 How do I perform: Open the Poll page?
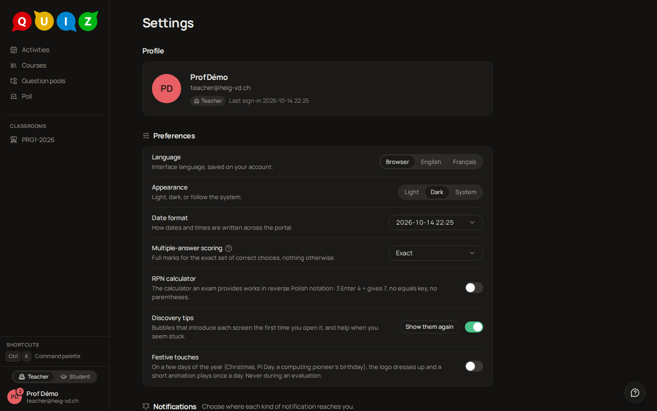pyautogui.click(x=55, y=96)
